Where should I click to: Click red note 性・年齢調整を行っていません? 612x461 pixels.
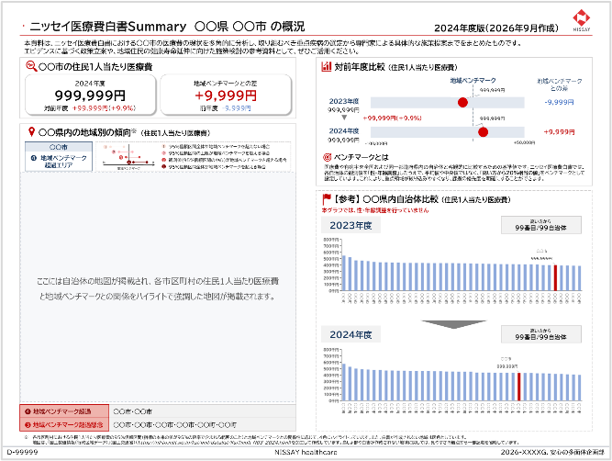pos(375,210)
